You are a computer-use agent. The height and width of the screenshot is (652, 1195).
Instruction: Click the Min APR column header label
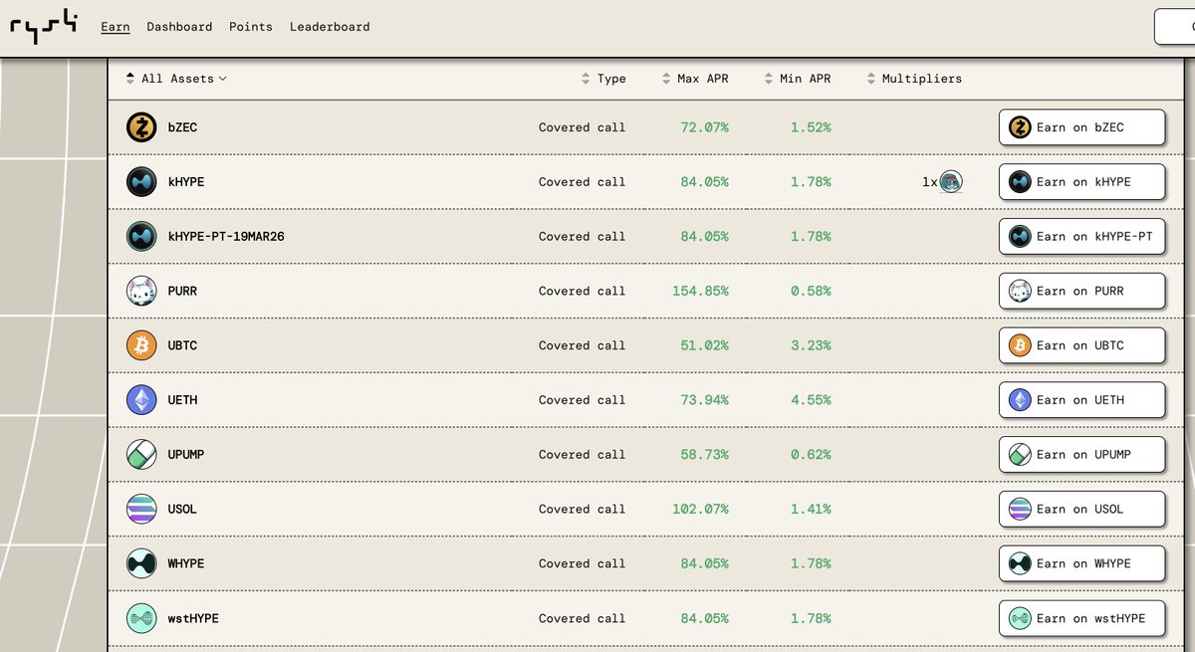pos(806,79)
